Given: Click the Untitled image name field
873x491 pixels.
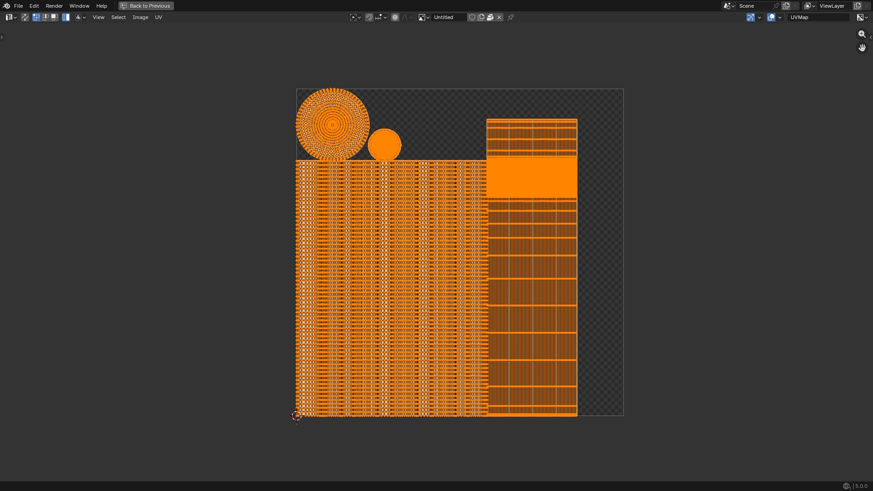Looking at the screenshot, I should 449,17.
